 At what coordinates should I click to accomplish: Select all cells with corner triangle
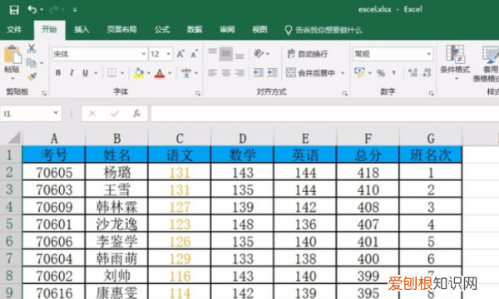point(14,138)
